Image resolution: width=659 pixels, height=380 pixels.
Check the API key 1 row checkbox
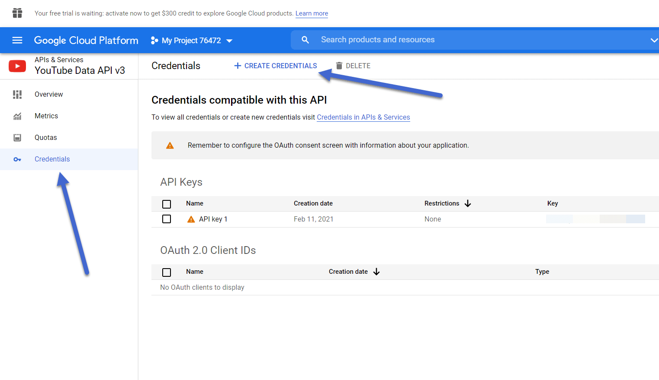click(167, 219)
